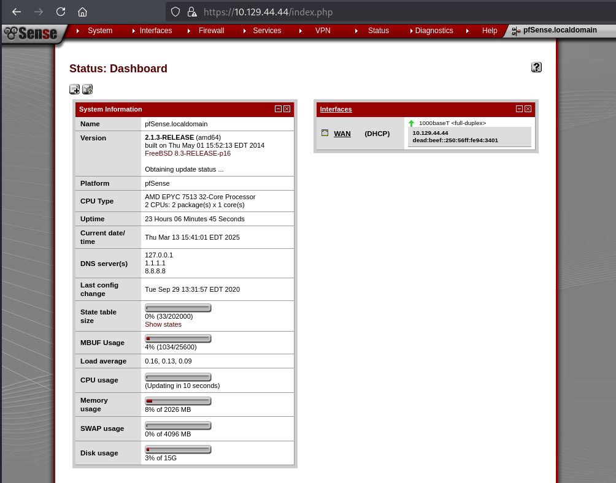Image resolution: width=616 pixels, height=483 pixels.
Task: Click the System Information widget title
Action: click(110, 109)
